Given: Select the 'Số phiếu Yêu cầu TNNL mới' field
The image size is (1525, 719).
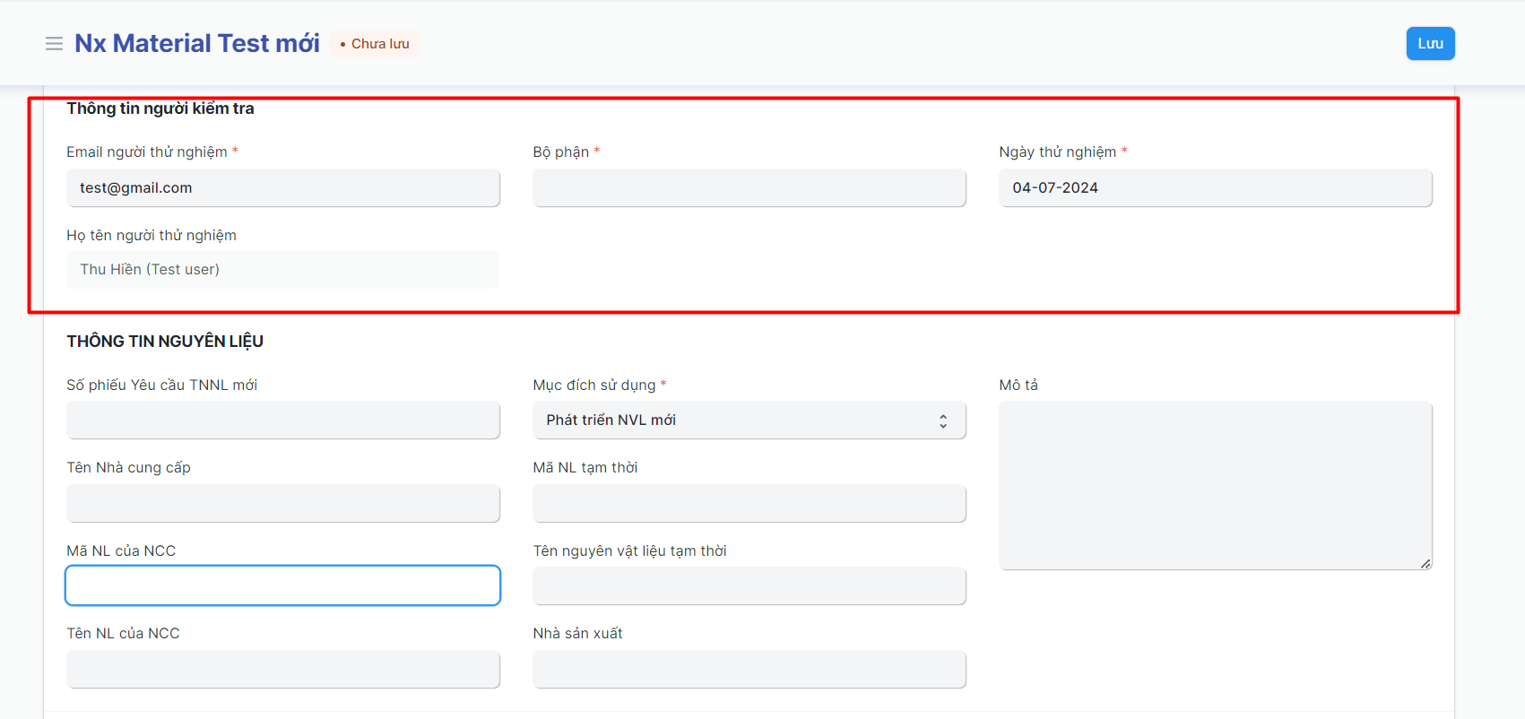Looking at the screenshot, I should [282, 420].
